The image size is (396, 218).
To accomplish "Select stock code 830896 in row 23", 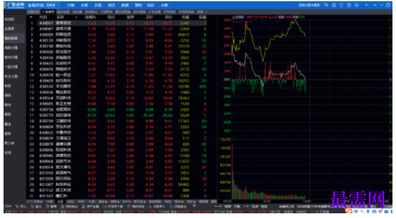I will click(46, 150).
